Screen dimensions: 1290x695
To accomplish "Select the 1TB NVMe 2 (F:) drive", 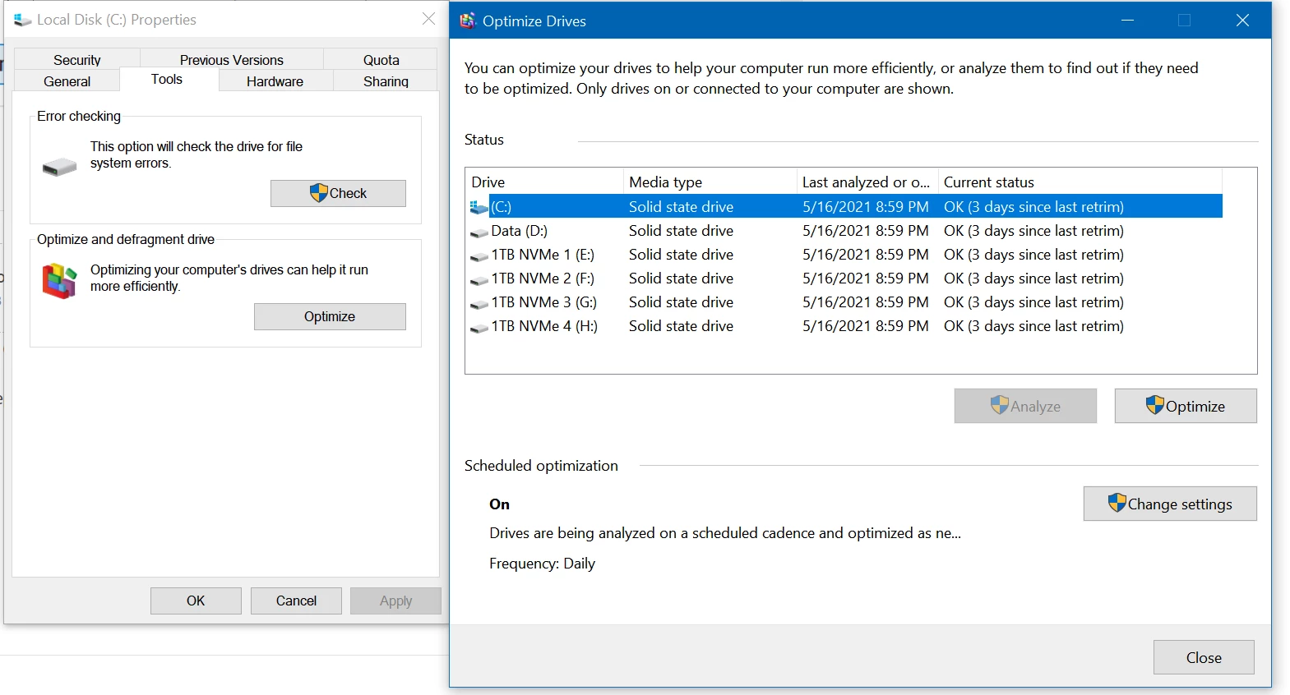I will coord(844,278).
